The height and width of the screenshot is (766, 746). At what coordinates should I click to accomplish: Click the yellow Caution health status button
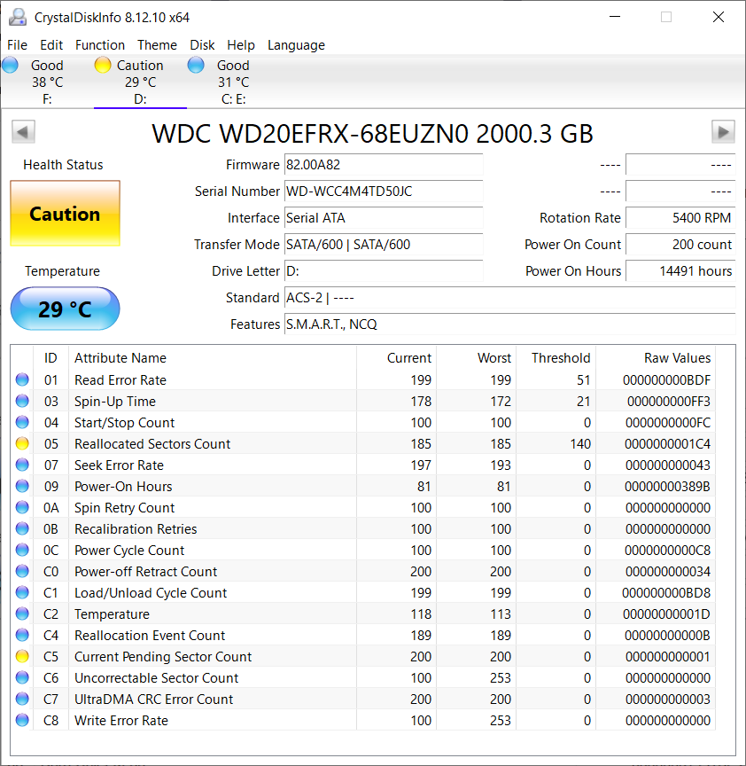pos(65,214)
